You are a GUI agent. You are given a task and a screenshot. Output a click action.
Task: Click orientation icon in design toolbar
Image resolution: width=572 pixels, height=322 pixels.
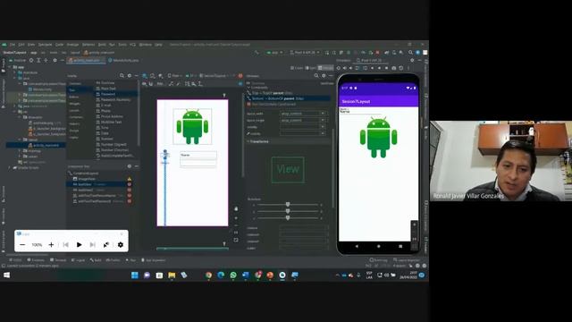coord(153,76)
